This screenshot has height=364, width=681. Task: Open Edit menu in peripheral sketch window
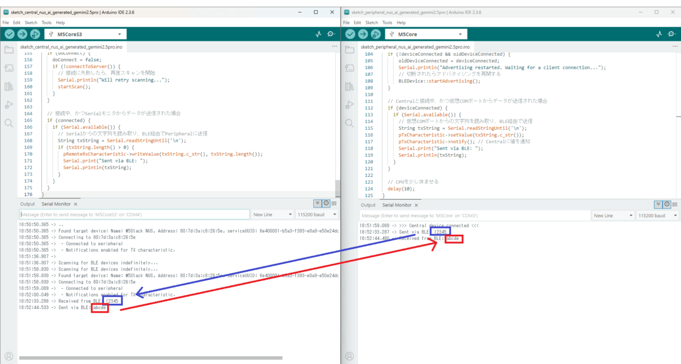[358, 23]
